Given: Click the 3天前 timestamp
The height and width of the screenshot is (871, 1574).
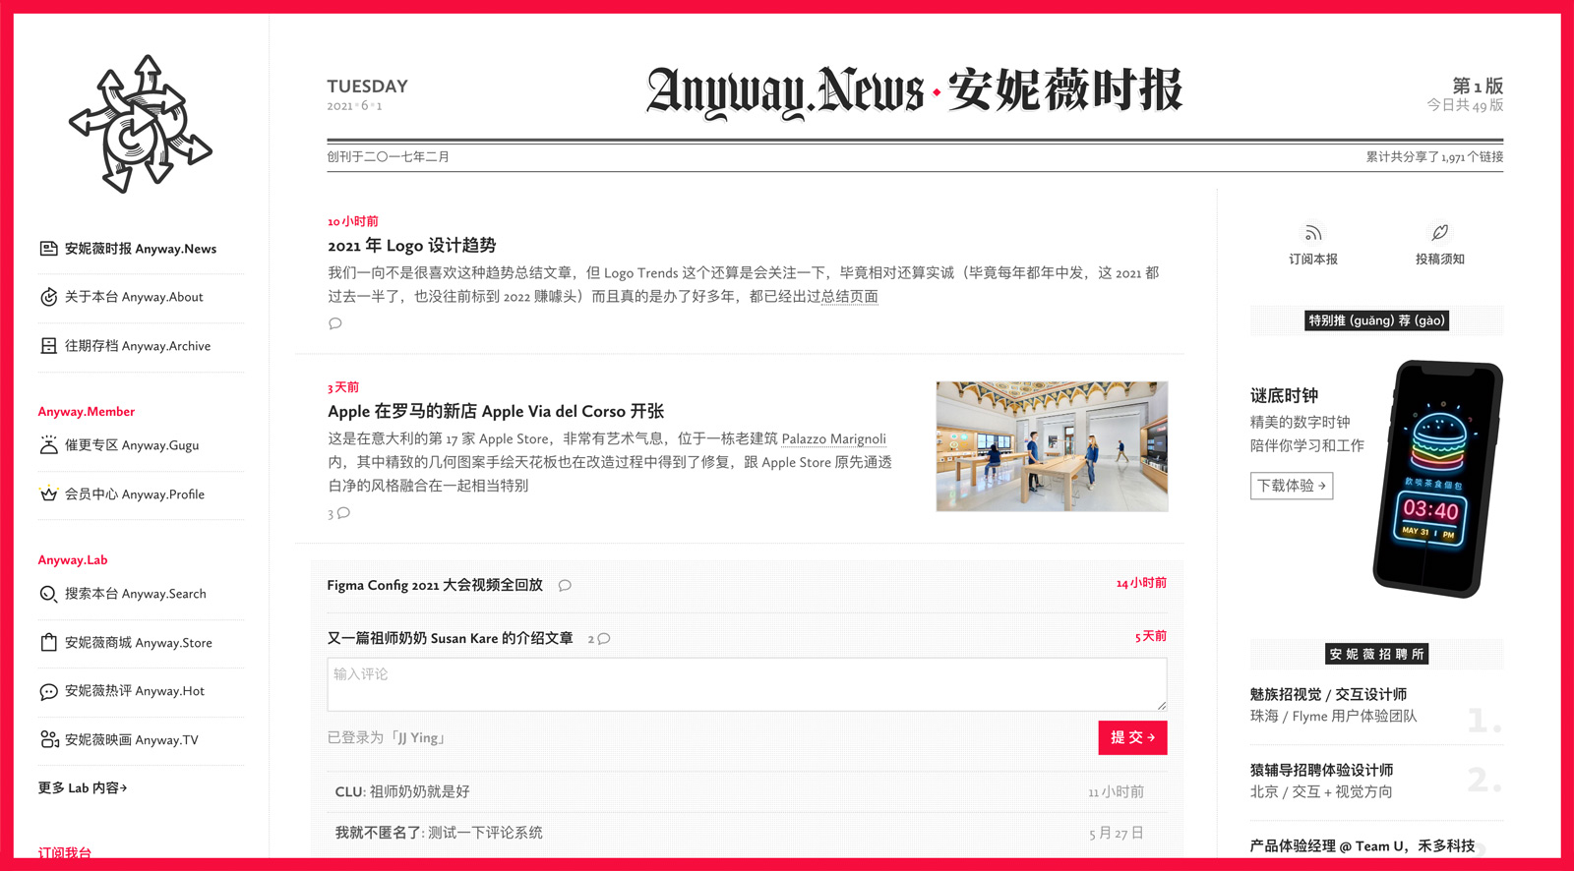Looking at the screenshot, I should tap(343, 387).
